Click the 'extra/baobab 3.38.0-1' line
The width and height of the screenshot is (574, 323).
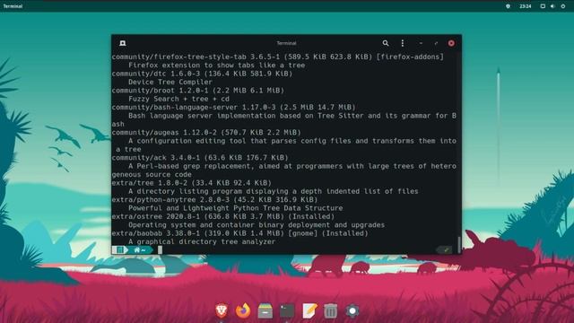pos(239,233)
